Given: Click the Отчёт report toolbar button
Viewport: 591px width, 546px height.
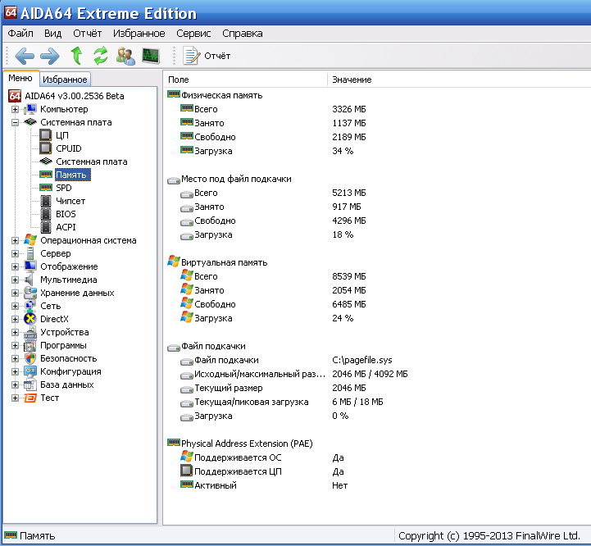Looking at the screenshot, I should point(207,56).
